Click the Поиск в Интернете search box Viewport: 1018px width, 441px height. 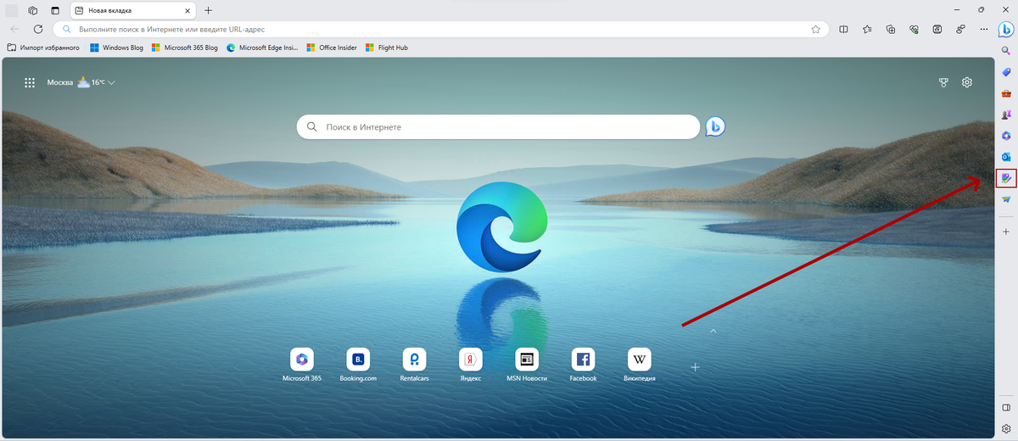coord(498,126)
